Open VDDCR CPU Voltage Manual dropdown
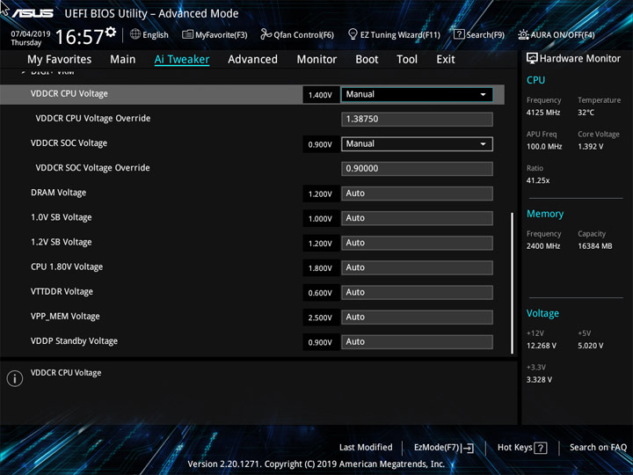The height and width of the screenshot is (475, 633). click(417, 94)
